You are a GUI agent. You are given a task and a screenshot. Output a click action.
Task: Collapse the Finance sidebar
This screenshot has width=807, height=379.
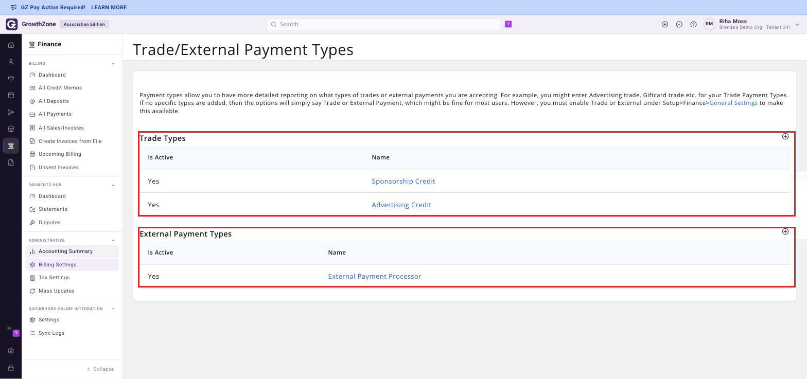pos(100,369)
